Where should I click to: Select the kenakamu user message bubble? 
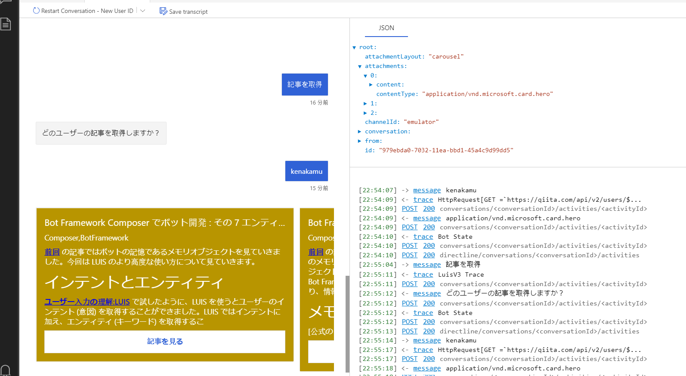306,171
